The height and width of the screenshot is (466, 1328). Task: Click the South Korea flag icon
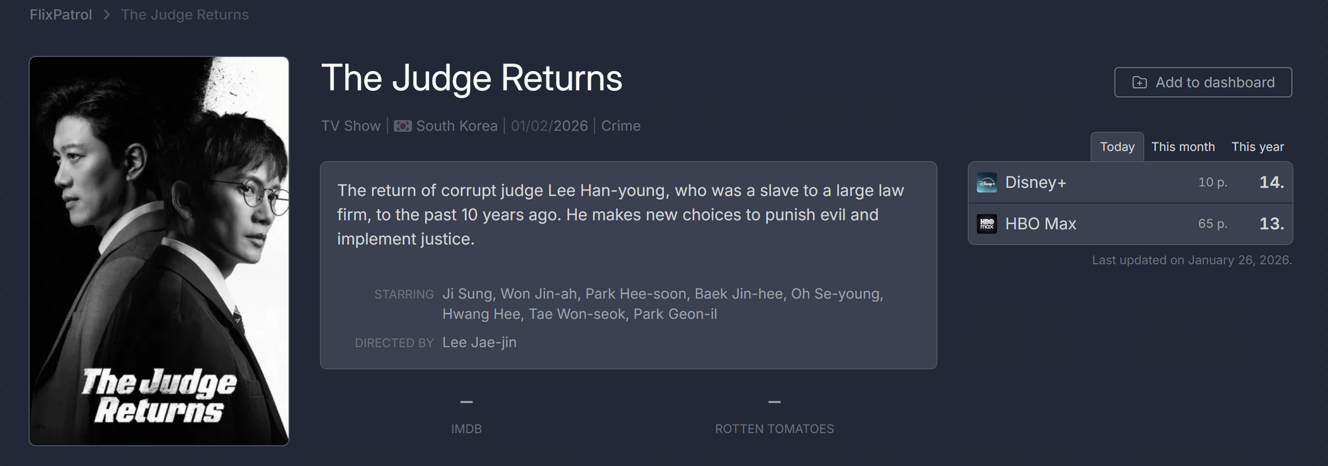[x=402, y=126]
